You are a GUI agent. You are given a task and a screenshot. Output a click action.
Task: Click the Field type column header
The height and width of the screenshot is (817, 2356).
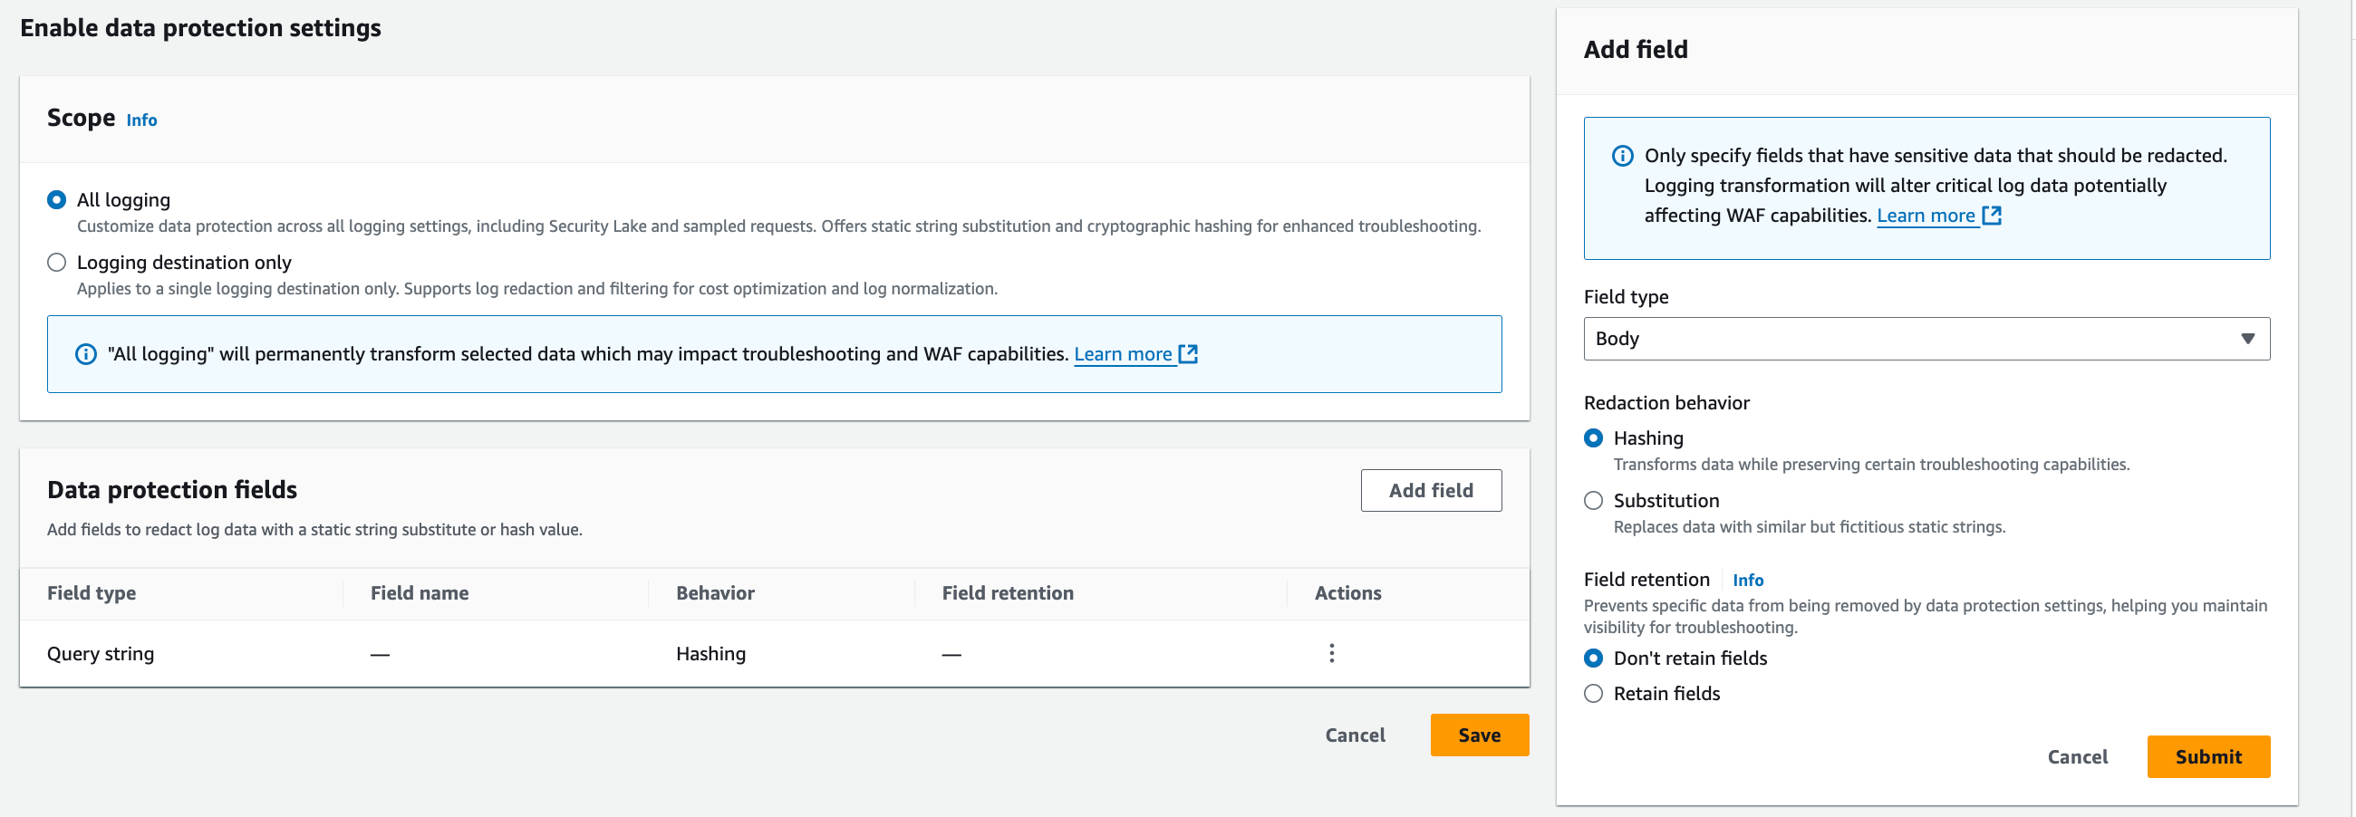pyautogui.click(x=92, y=593)
